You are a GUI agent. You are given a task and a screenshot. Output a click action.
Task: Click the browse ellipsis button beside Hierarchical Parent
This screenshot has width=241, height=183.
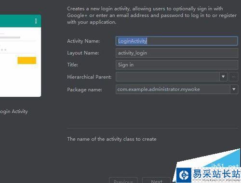pyautogui.click(x=234, y=77)
